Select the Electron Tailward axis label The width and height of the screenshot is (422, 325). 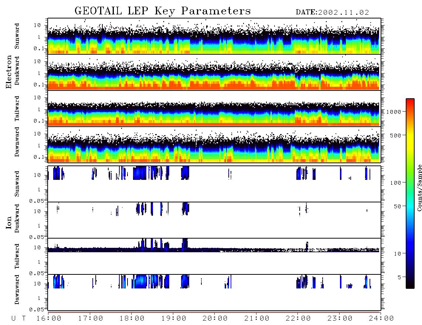pos(17,109)
